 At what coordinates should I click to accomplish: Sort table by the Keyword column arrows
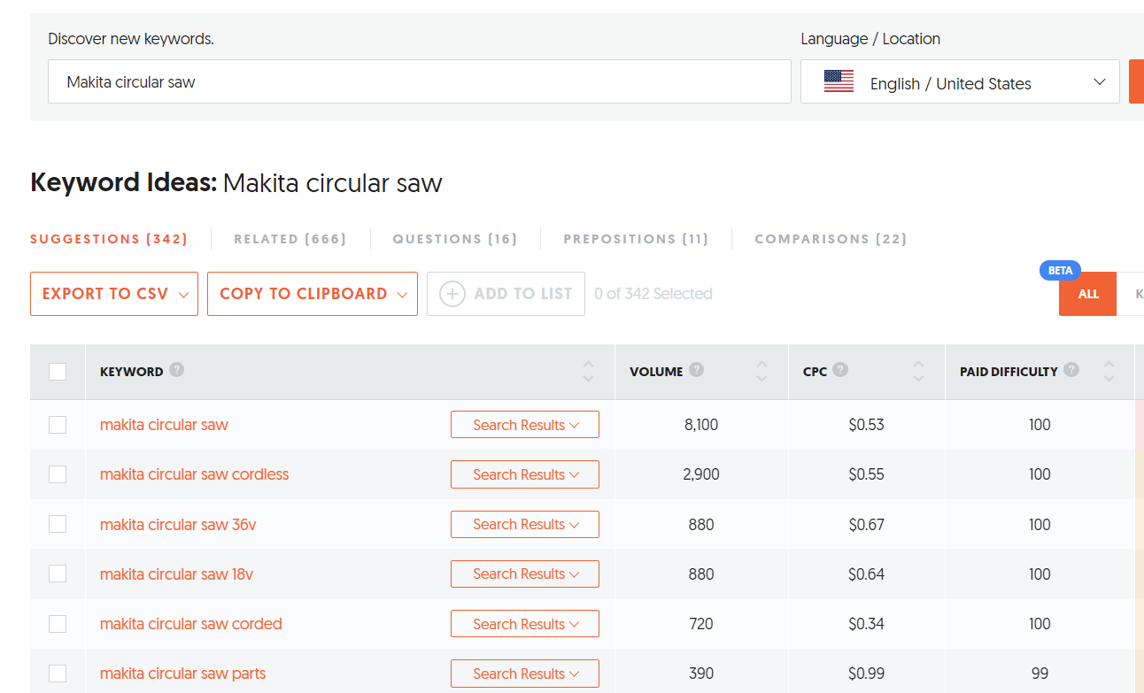[589, 372]
